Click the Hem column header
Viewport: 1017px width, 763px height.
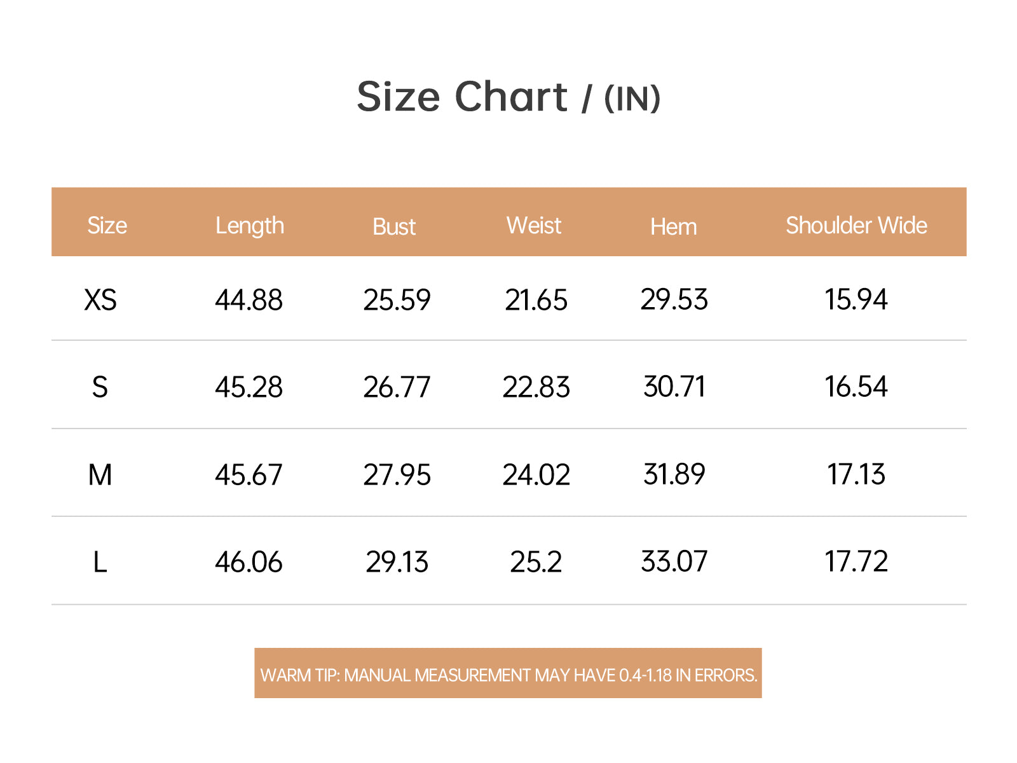pos(674,227)
